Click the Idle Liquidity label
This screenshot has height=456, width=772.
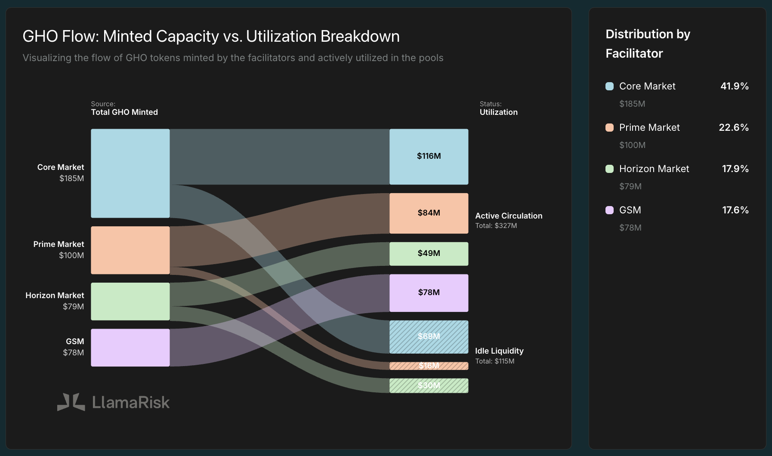click(499, 351)
